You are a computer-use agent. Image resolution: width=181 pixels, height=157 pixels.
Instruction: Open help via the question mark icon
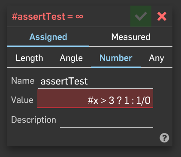[164, 138]
